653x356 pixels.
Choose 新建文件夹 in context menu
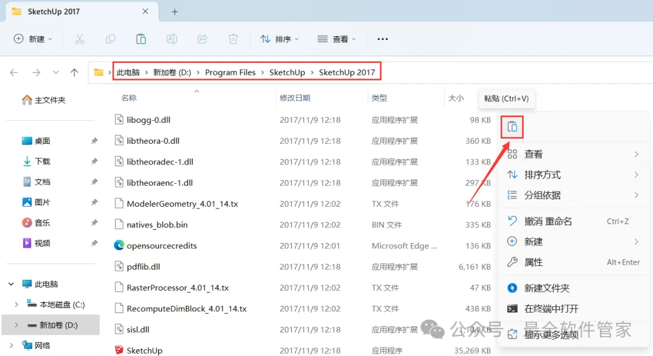coord(573,288)
